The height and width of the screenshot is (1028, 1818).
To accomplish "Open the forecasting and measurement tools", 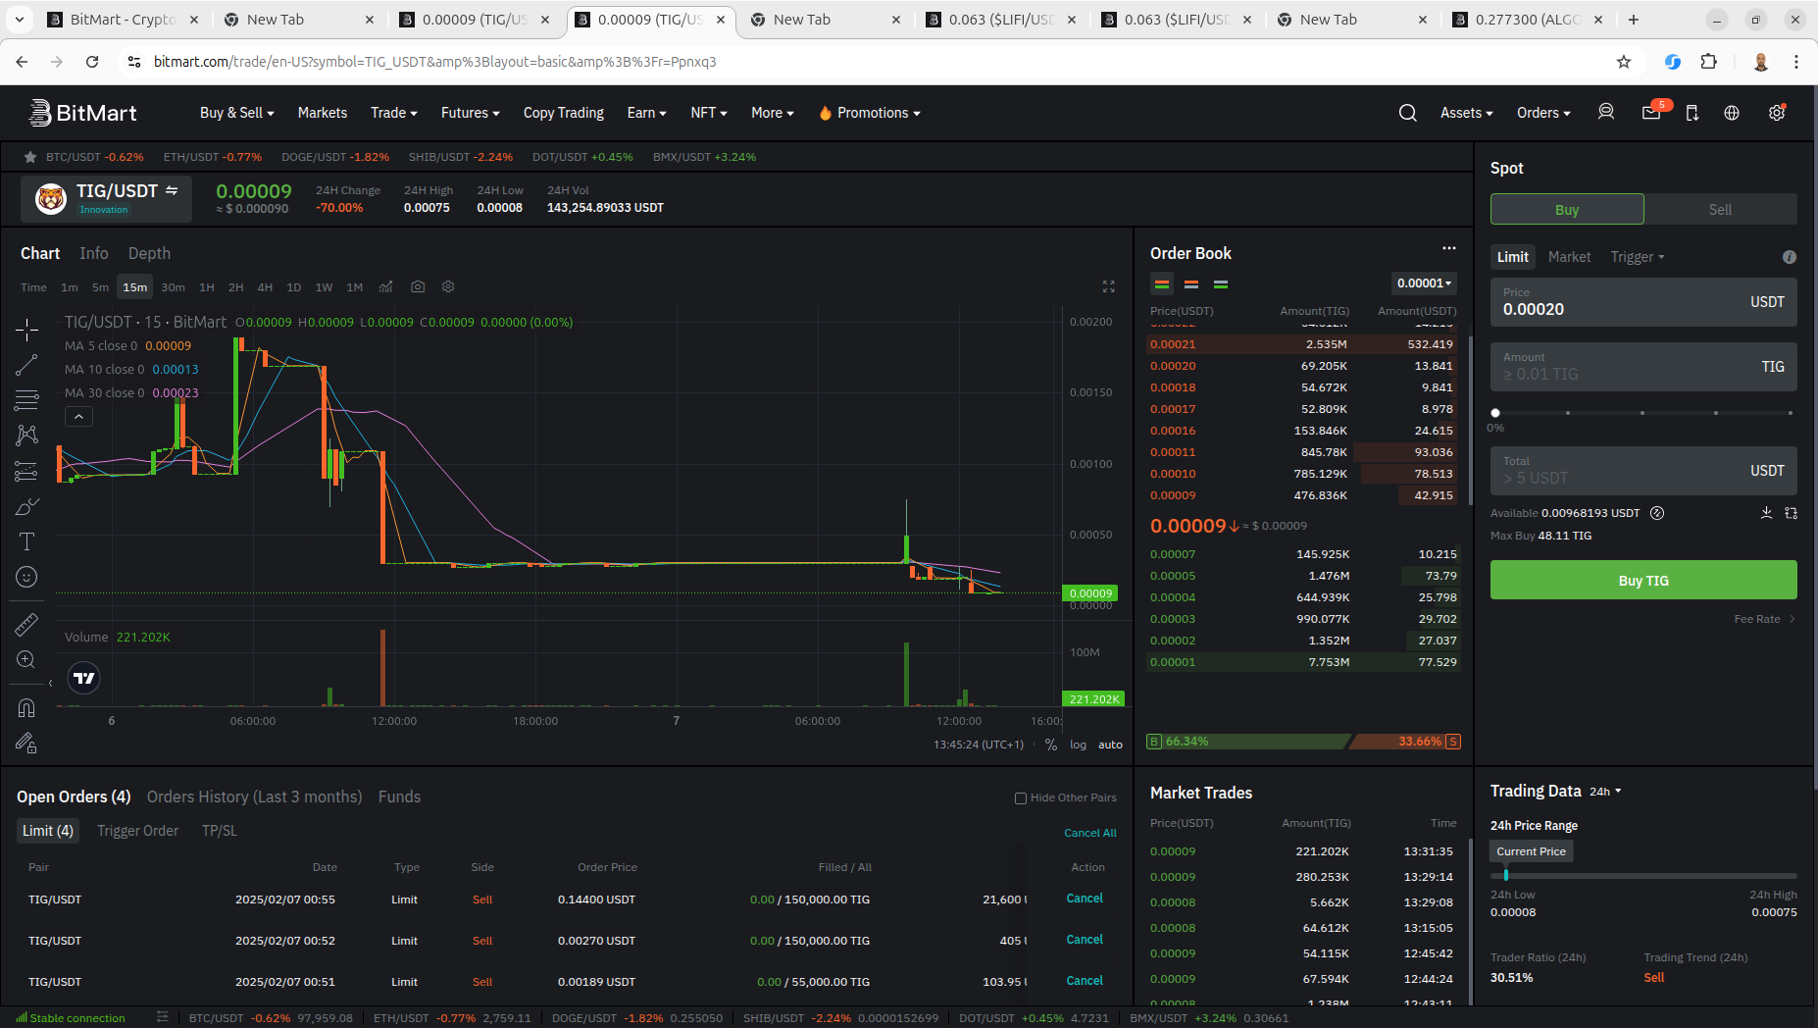I will click(x=26, y=471).
